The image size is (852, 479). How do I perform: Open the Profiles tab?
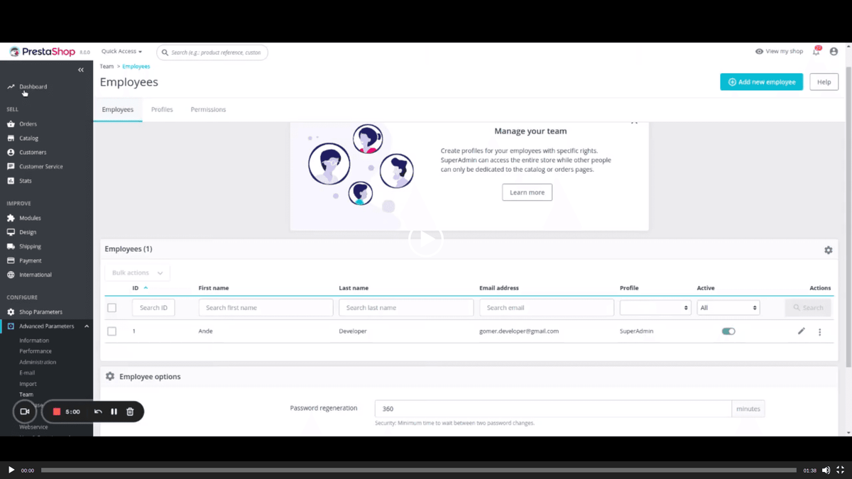162,109
